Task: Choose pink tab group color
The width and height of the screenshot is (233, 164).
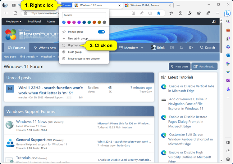Action: (69, 22)
